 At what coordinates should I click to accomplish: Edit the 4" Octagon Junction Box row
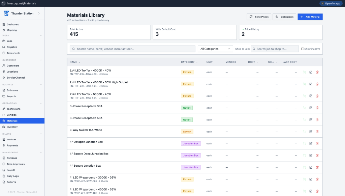point(311,143)
